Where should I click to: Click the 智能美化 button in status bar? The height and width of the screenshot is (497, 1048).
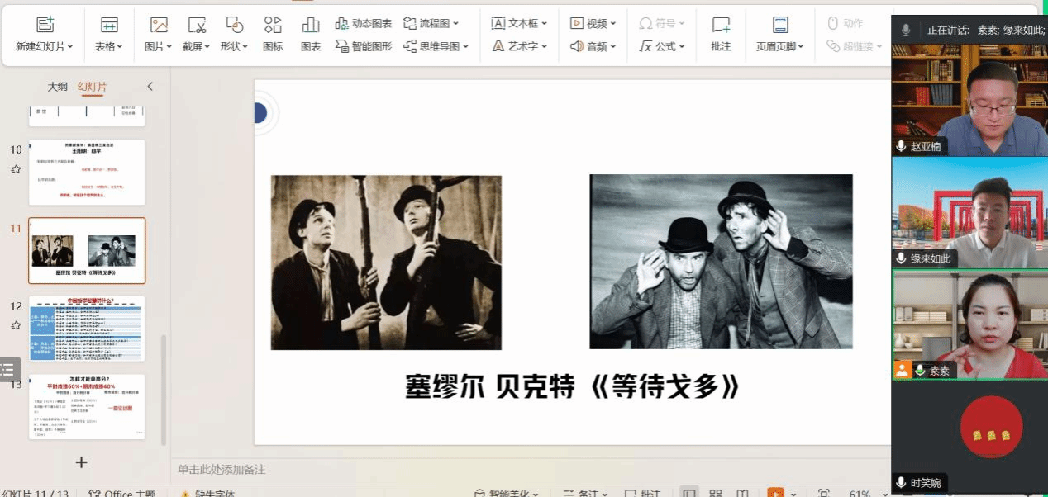click(x=506, y=493)
